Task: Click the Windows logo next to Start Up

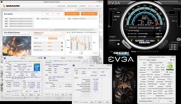Action: [118, 44]
